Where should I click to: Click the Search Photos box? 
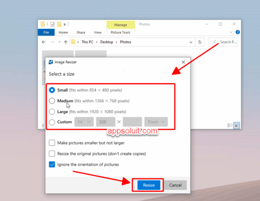(x=223, y=42)
